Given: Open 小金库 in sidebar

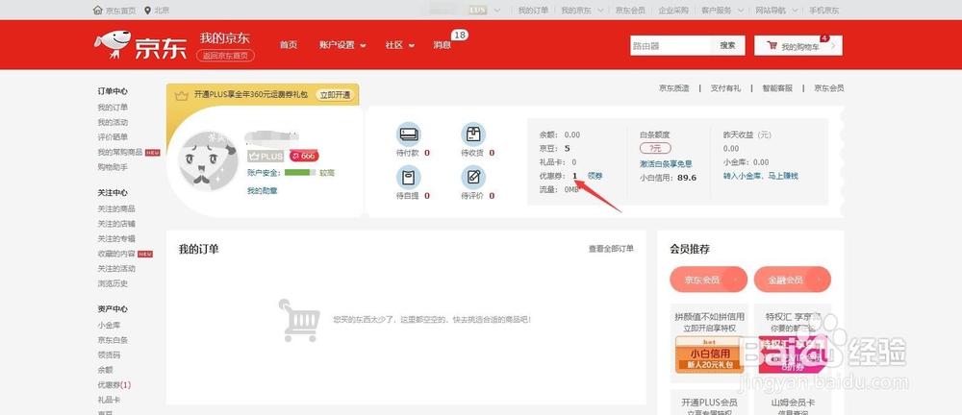Looking at the screenshot, I should click(x=109, y=325).
